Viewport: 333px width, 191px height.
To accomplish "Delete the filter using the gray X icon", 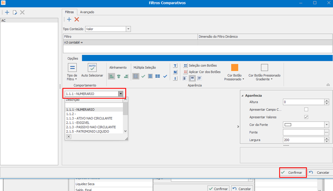I will click(22, 12).
